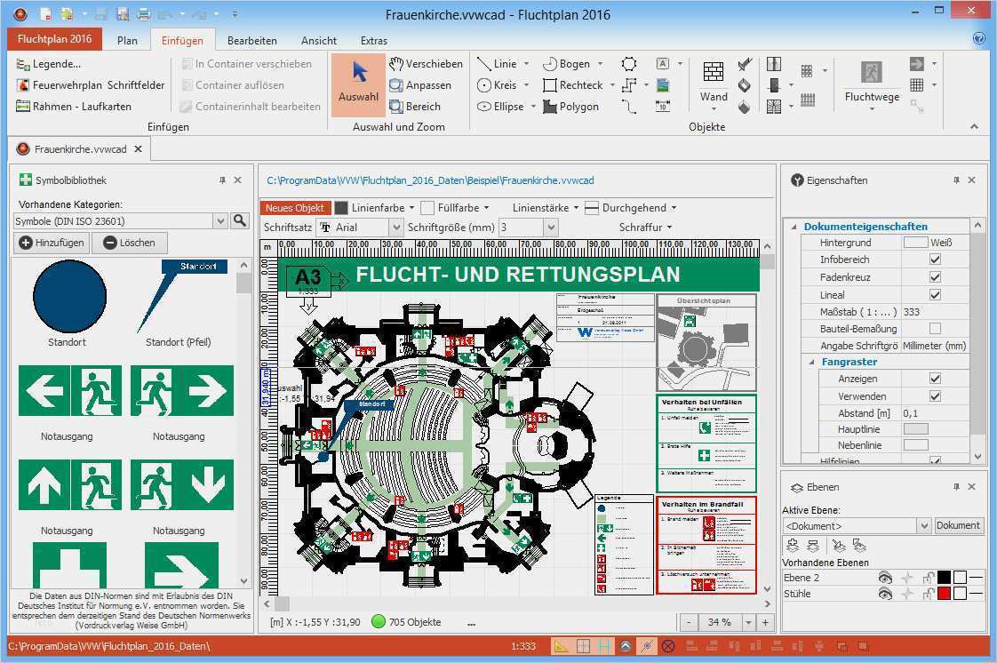This screenshot has width=997, height=663.
Task: Click the Hintergrund Weiß color swatch
Action: click(915, 243)
